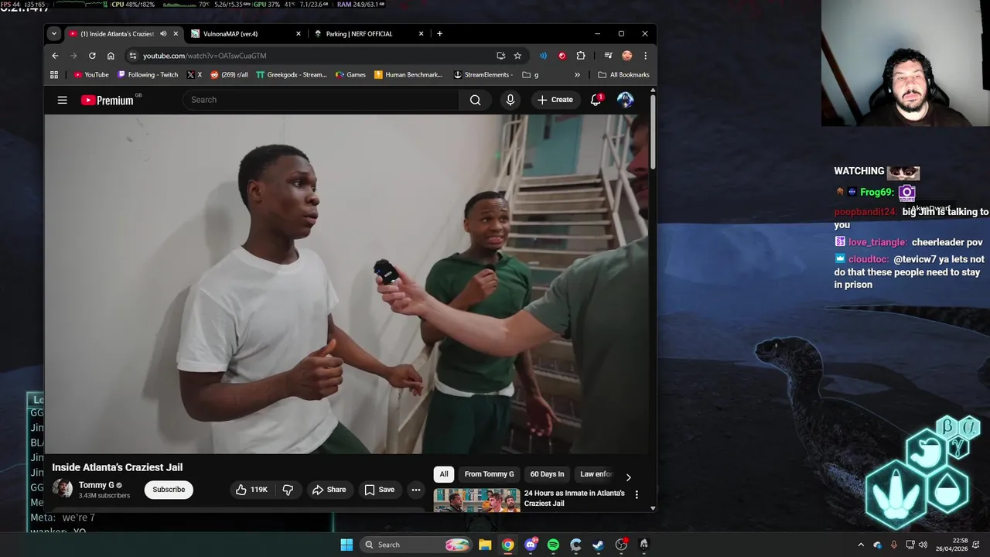Viewport: 990px width, 557px height.
Task: Open the Windows Start menu
Action: tap(346, 545)
